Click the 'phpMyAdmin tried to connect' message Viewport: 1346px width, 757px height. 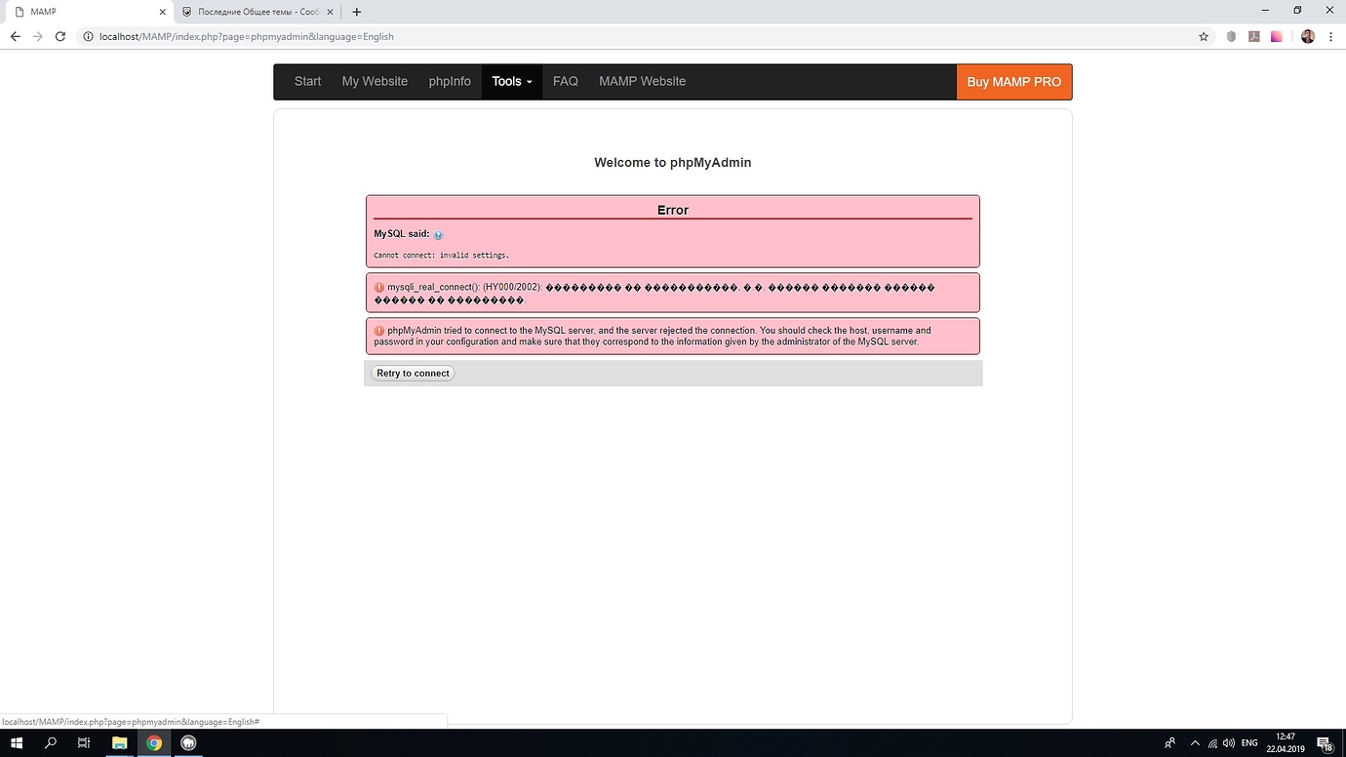(653, 337)
